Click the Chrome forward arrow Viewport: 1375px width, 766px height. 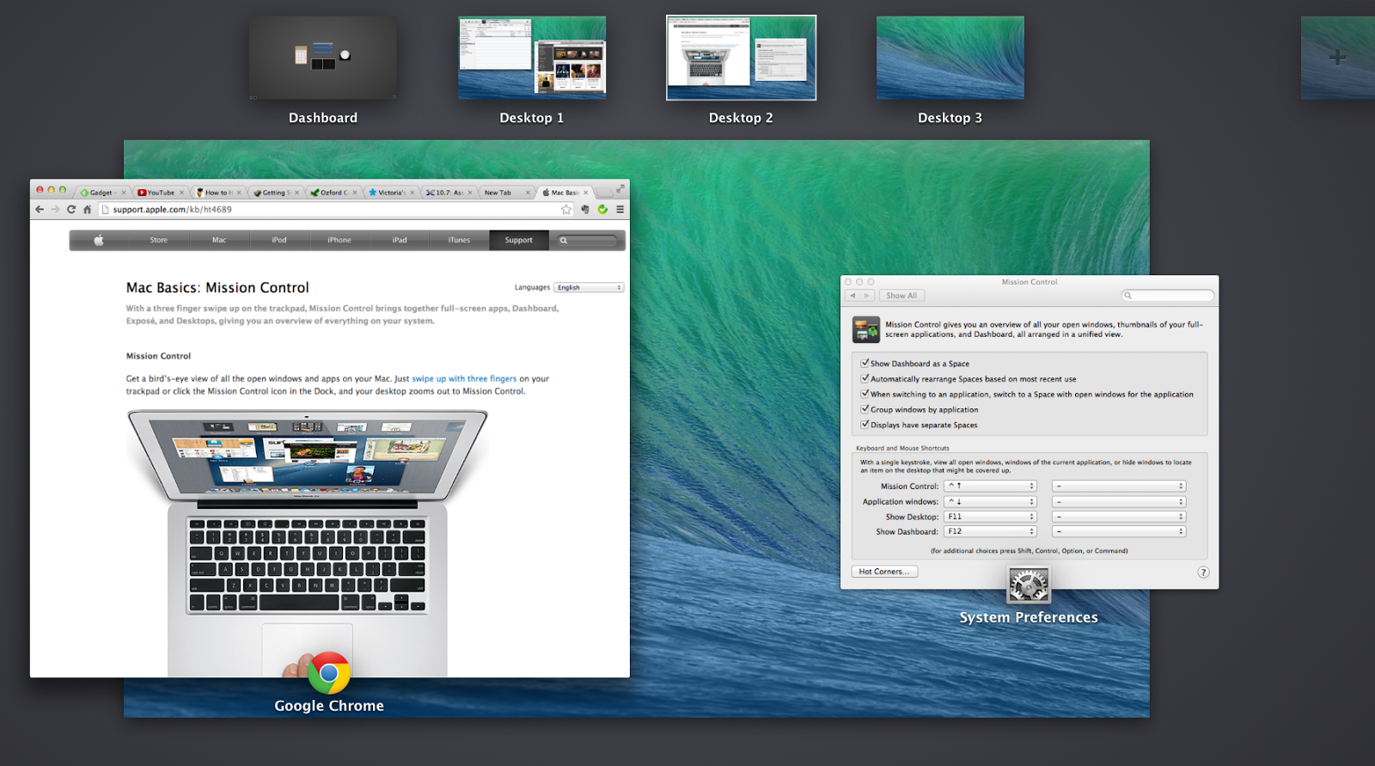click(x=56, y=209)
